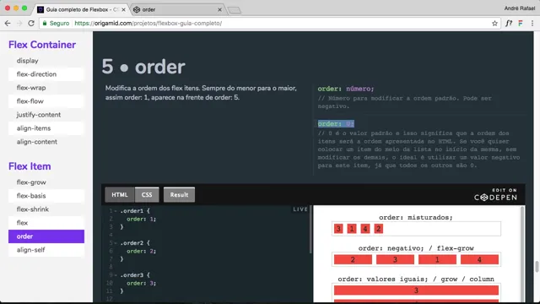Bookmark this page with the star icon
This screenshot has height=304, width=540.
(x=494, y=23)
